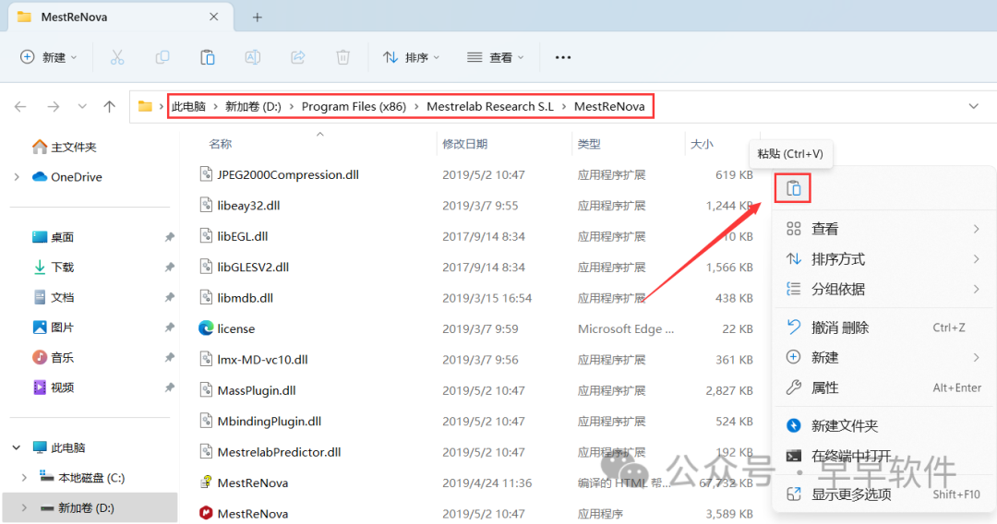Click the copy icon in toolbar
This screenshot has height=524, width=997.
pyautogui.click(x=162, y=57)
